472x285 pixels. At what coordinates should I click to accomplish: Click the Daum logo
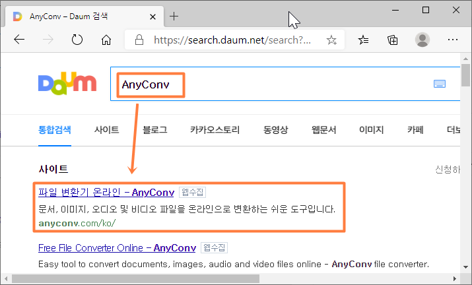point(67,83)
